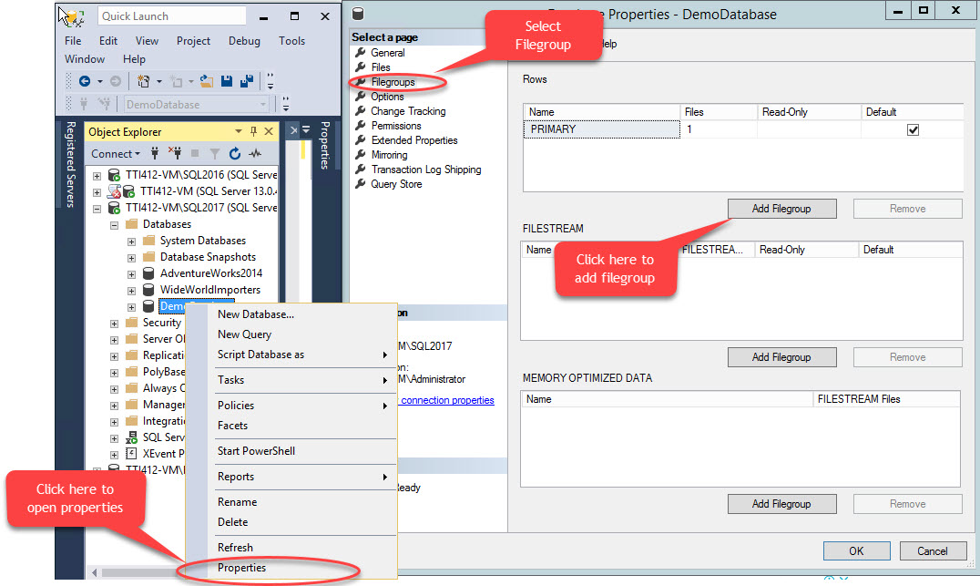The image size is (980, 586).
Task: Click the greyed Change Connection icon
Action: pyautogui.click(x=105, y=104)
